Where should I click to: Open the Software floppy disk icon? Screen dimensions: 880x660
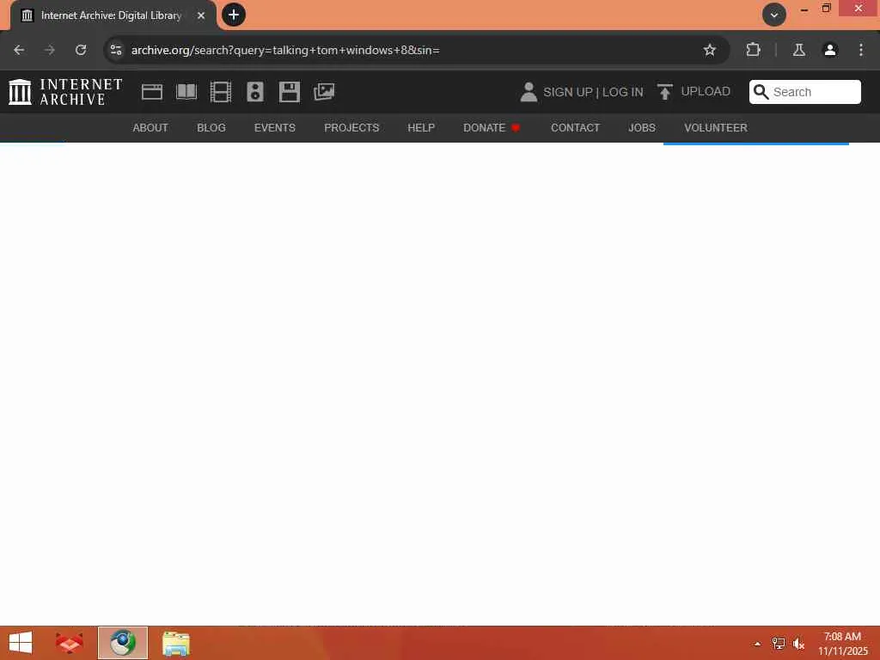tap(290, 91)
